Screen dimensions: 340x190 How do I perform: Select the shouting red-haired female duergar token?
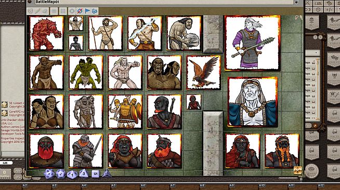[125, 151]
